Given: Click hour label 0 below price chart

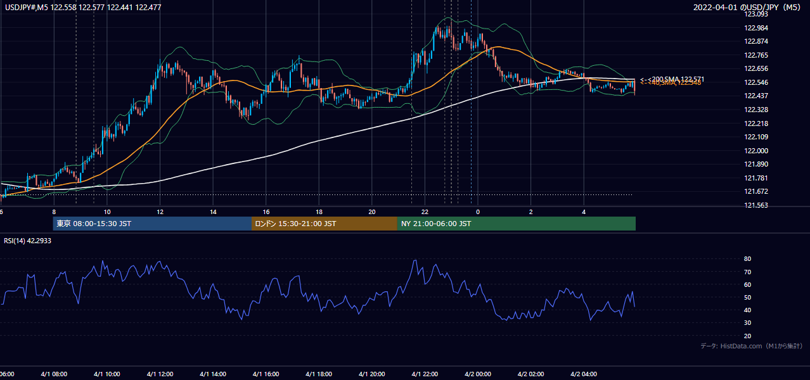Looking at the screenshot, I should (478, 212).
